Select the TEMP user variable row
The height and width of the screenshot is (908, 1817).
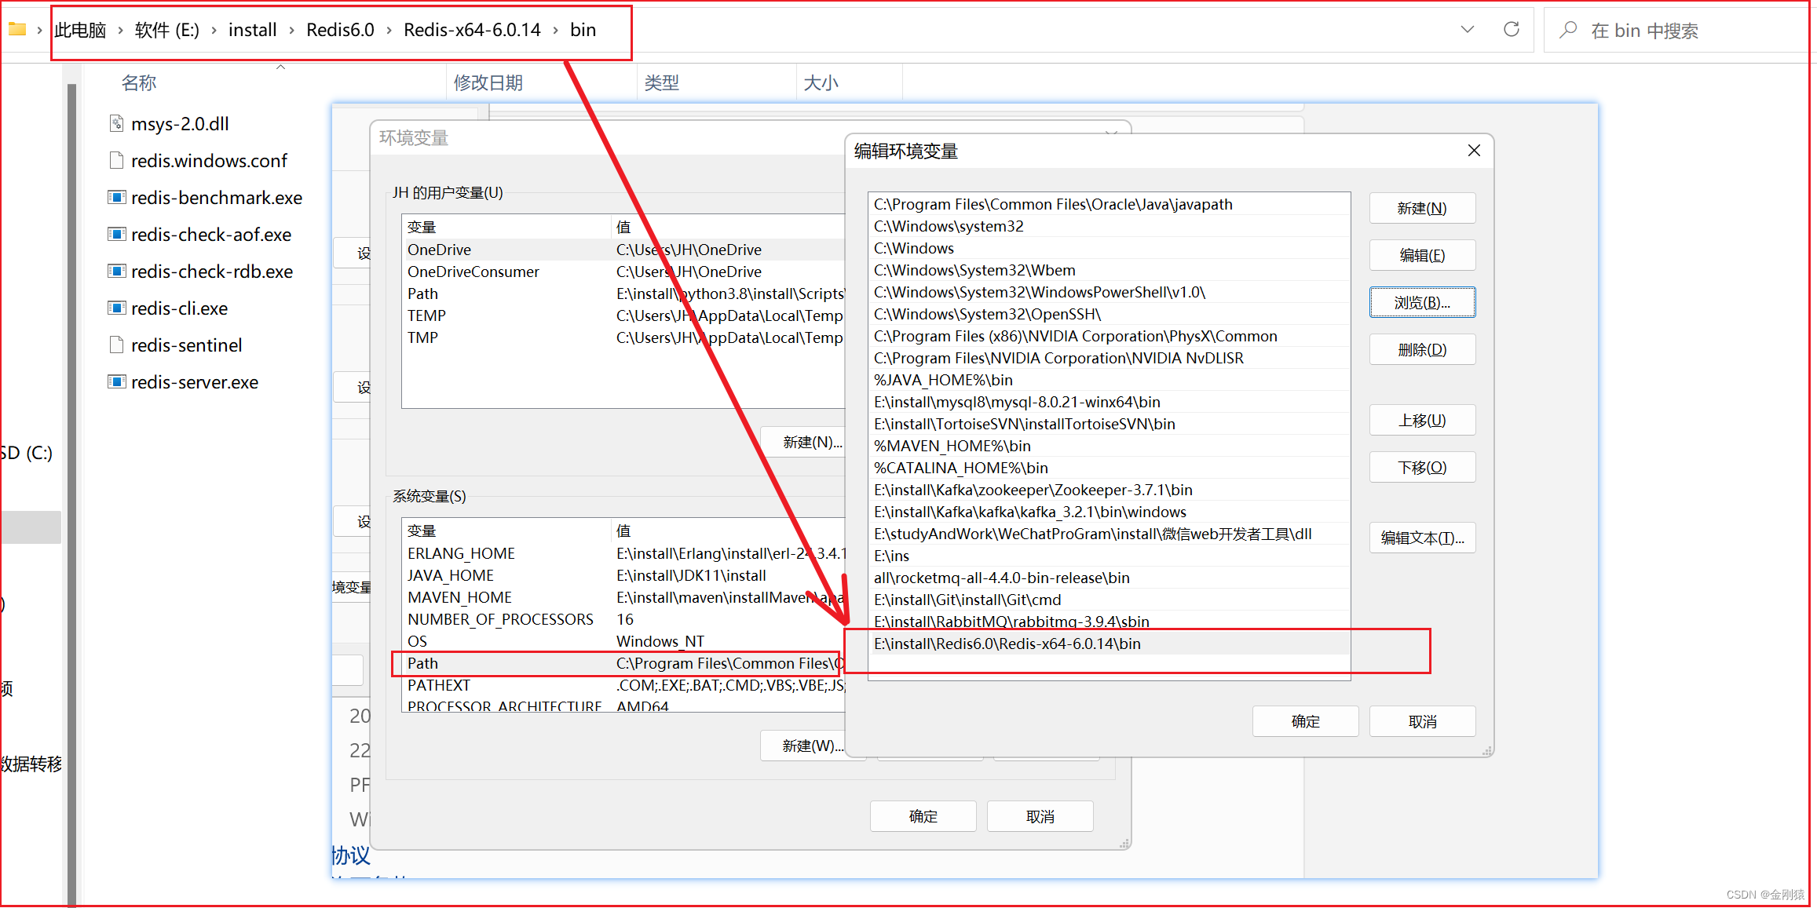(x=624, y=315)
